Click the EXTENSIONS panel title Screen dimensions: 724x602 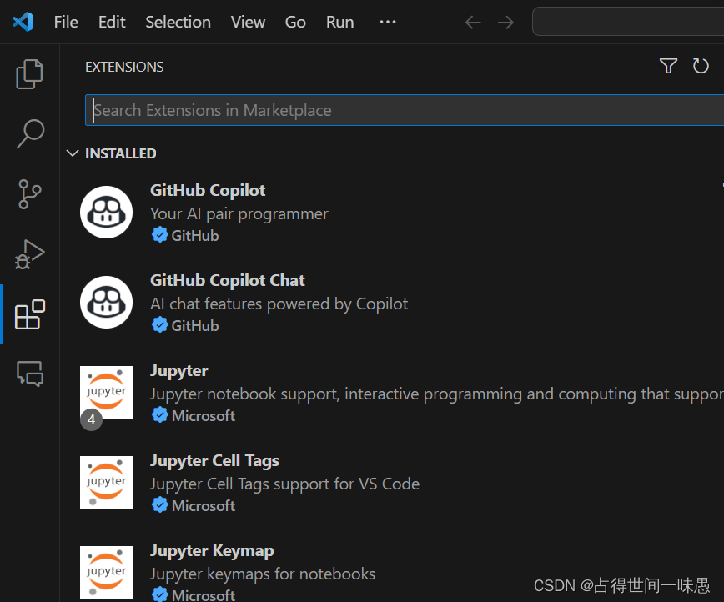pyautogui.click(x=124, y=67)
